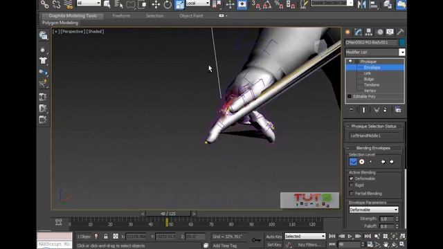
Task: Select the Bulge sub-object level
Action: tap(369, 80)
